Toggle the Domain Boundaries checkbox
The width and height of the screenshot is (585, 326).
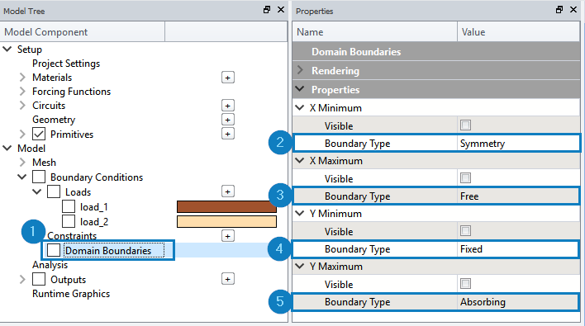tap(54, 250)
